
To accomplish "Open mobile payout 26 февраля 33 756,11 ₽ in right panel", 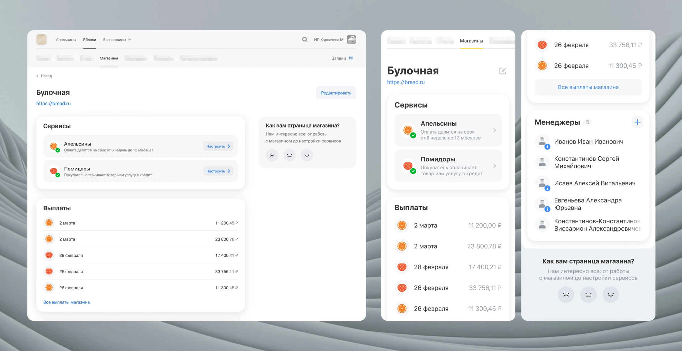I will click(588, 45).
